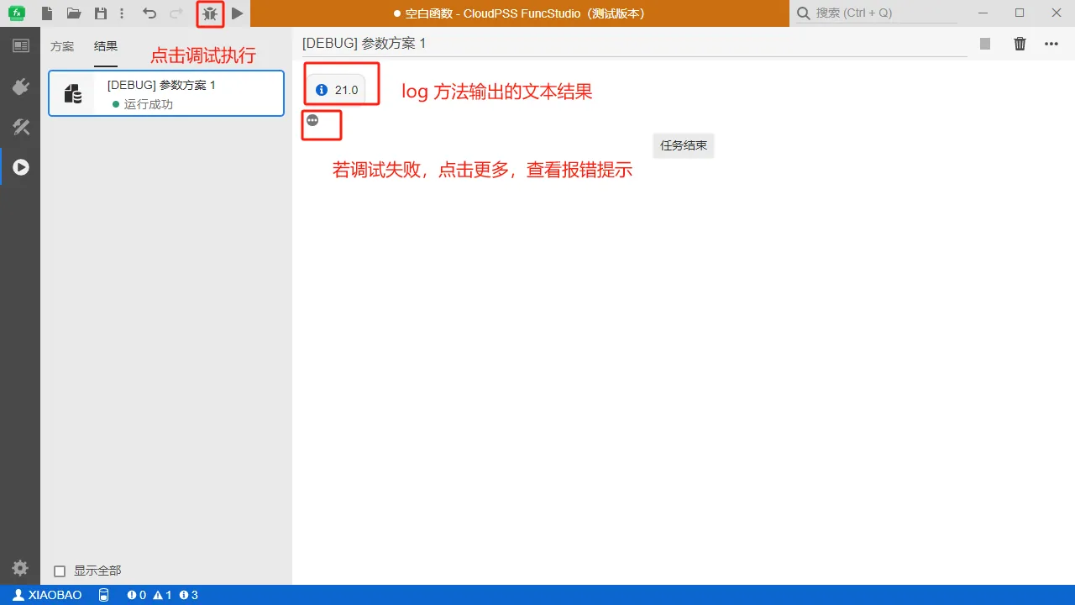Save the function with the disk icon
This screenshot has height=605, width=1075.
(x=101, y=13)
